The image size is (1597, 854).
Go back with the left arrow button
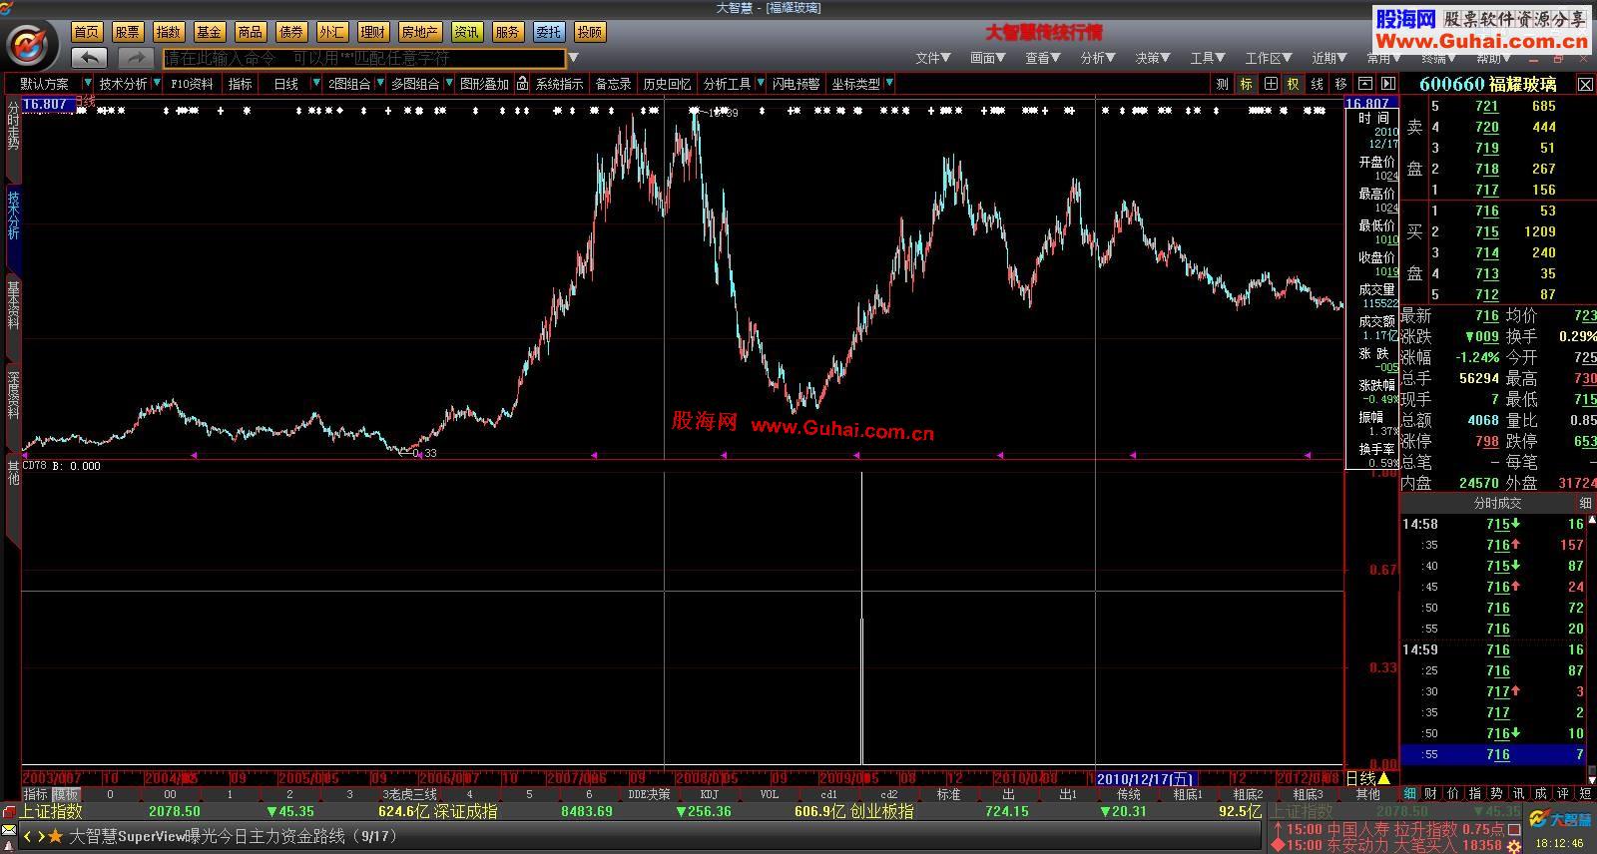click(x=89, y=58)
